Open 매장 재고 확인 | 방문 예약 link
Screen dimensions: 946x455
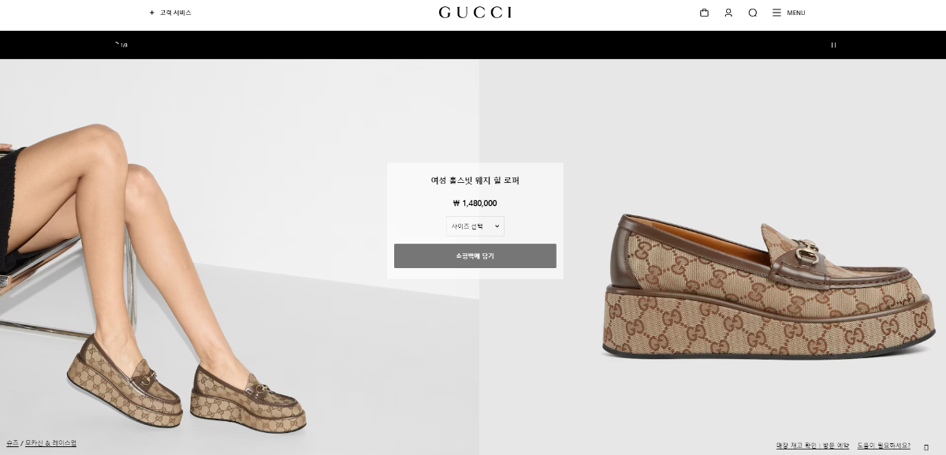click(813, 446)
